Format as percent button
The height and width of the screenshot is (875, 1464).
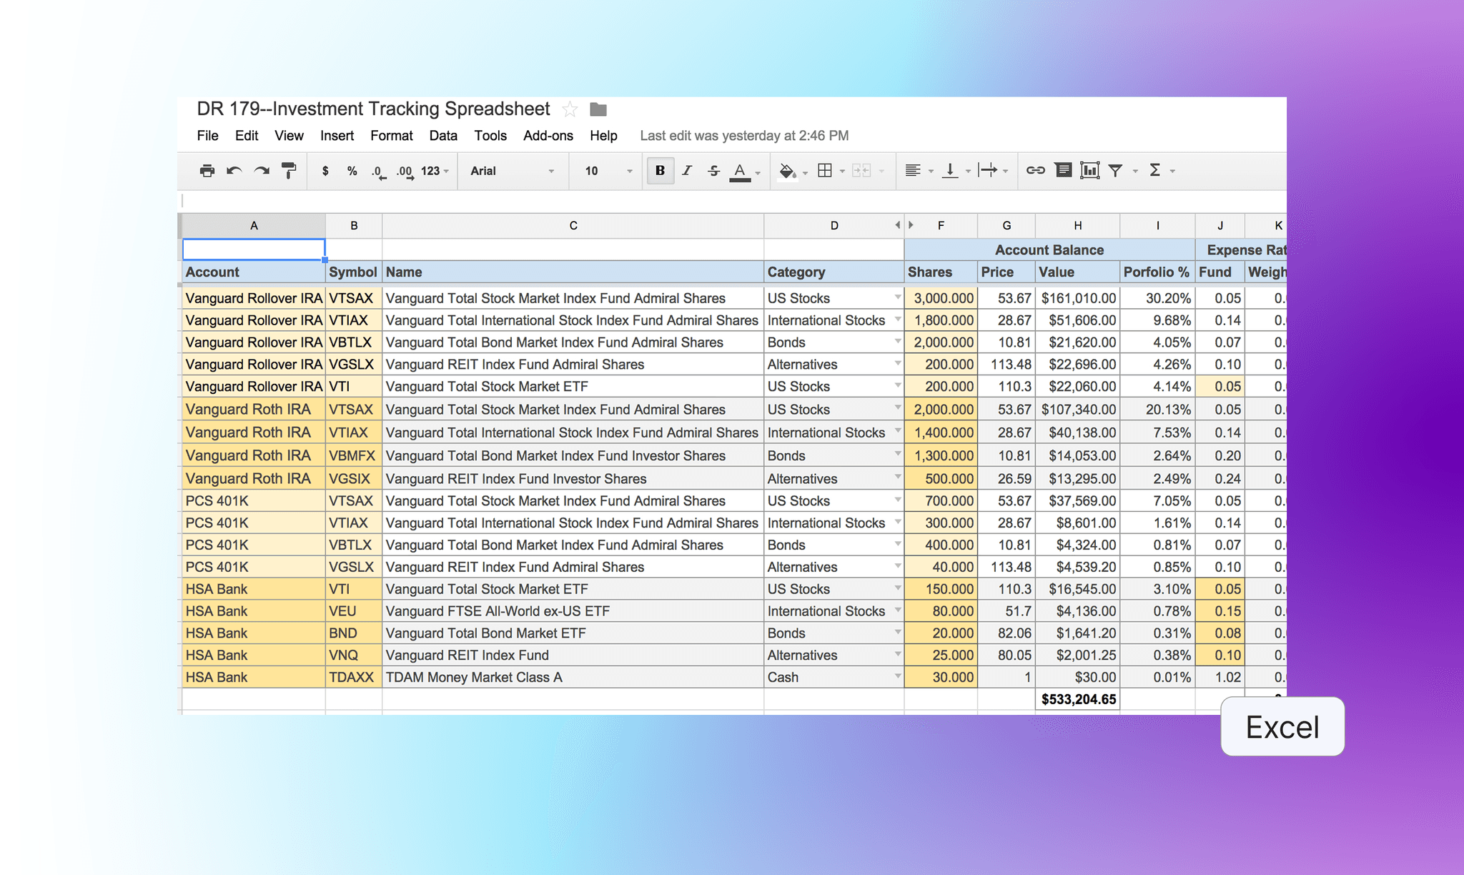(x=352, y=171)
